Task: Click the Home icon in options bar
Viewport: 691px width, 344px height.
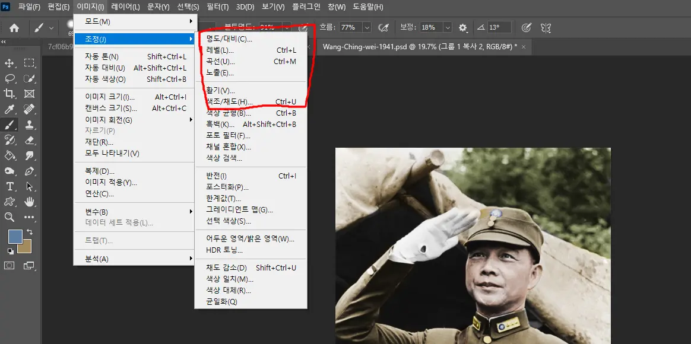Action: 14,28
